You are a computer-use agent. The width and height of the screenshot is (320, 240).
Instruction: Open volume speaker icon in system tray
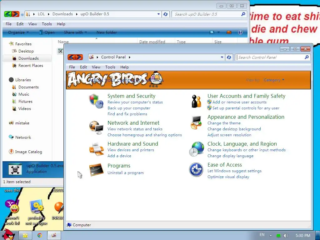[286, 235]
